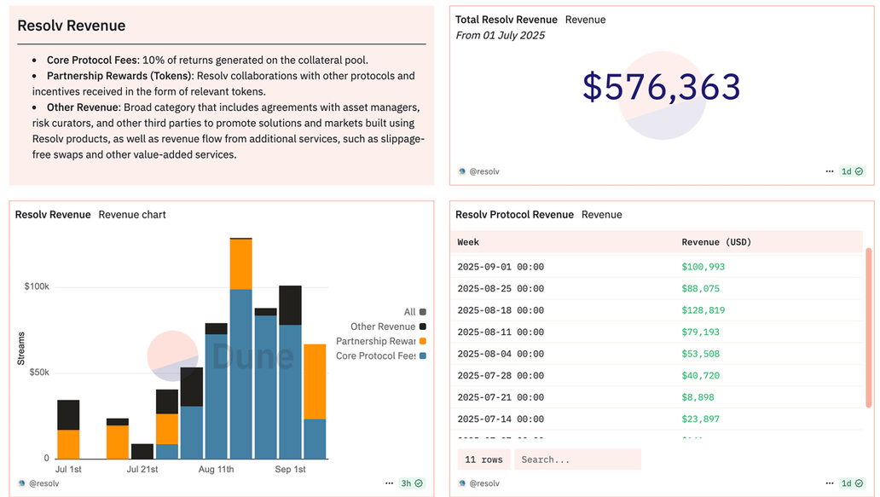Select the $79,193 revenue cell
The image size is (880, 497).
700,332
